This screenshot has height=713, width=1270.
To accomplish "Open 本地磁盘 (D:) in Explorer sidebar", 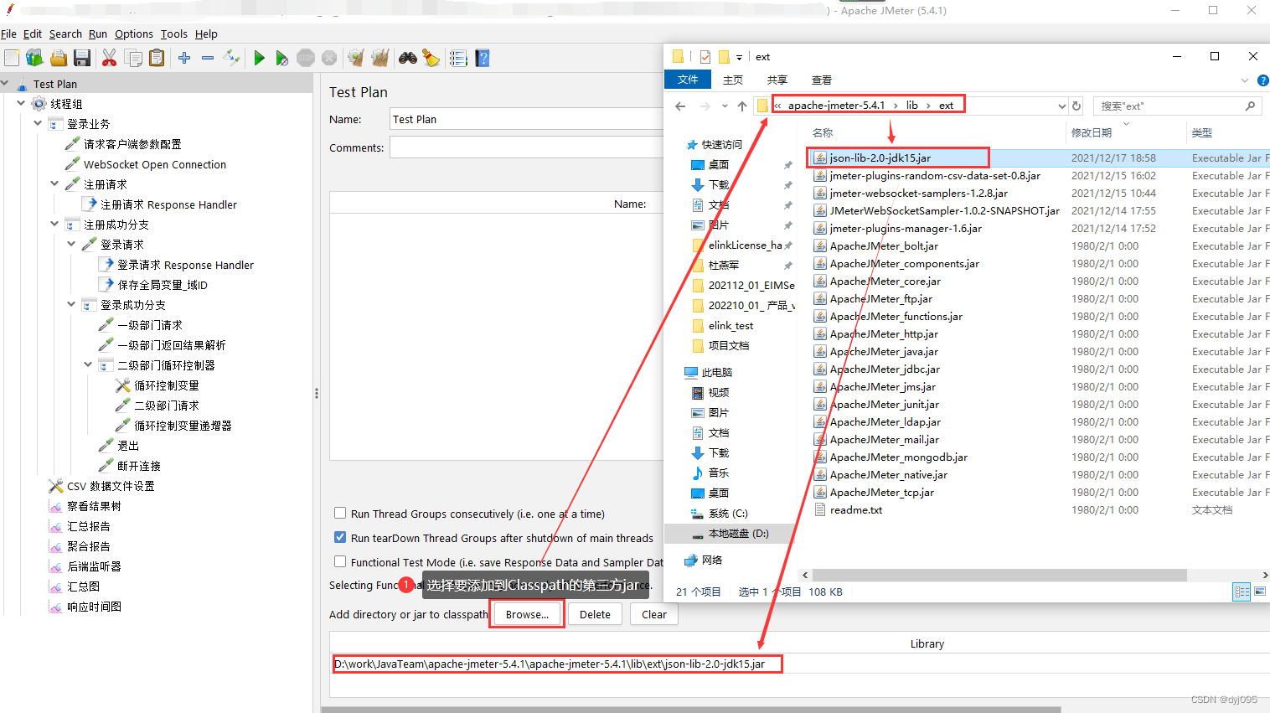I will click(738, 533).
